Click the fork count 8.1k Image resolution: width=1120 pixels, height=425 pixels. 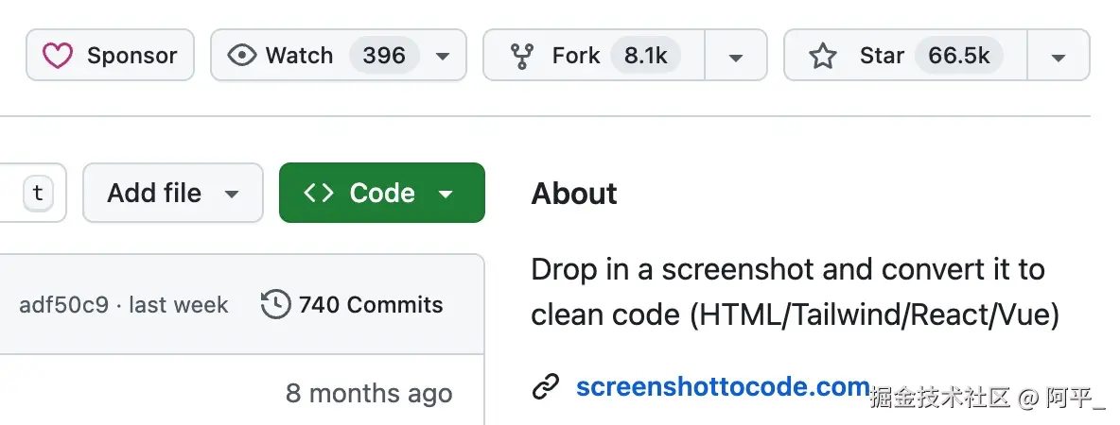[x=645, y=56]
